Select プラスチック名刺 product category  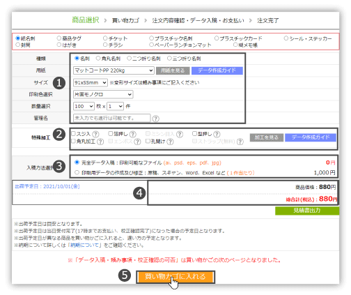171,38
